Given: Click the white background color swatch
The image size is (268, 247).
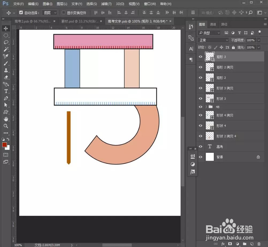Looking at the screenshot, I should 8,148.
